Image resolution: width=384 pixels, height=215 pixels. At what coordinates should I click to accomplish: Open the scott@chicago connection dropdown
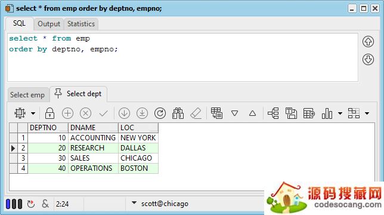tap(134, 202)
